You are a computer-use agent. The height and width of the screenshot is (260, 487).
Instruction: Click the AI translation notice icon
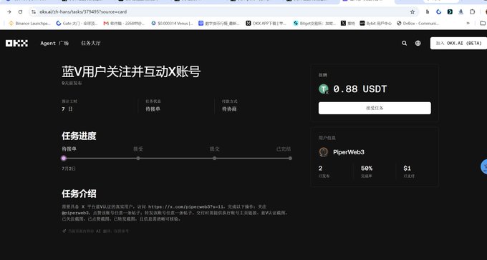pos(64,231)
